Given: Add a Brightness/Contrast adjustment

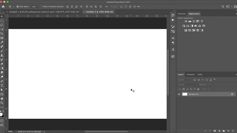Looking at the screenshot, I should (x=186, y=21).
